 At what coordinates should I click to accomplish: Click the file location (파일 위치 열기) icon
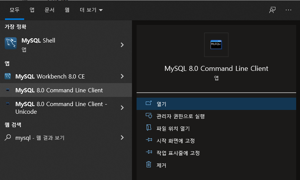point(149,128)
